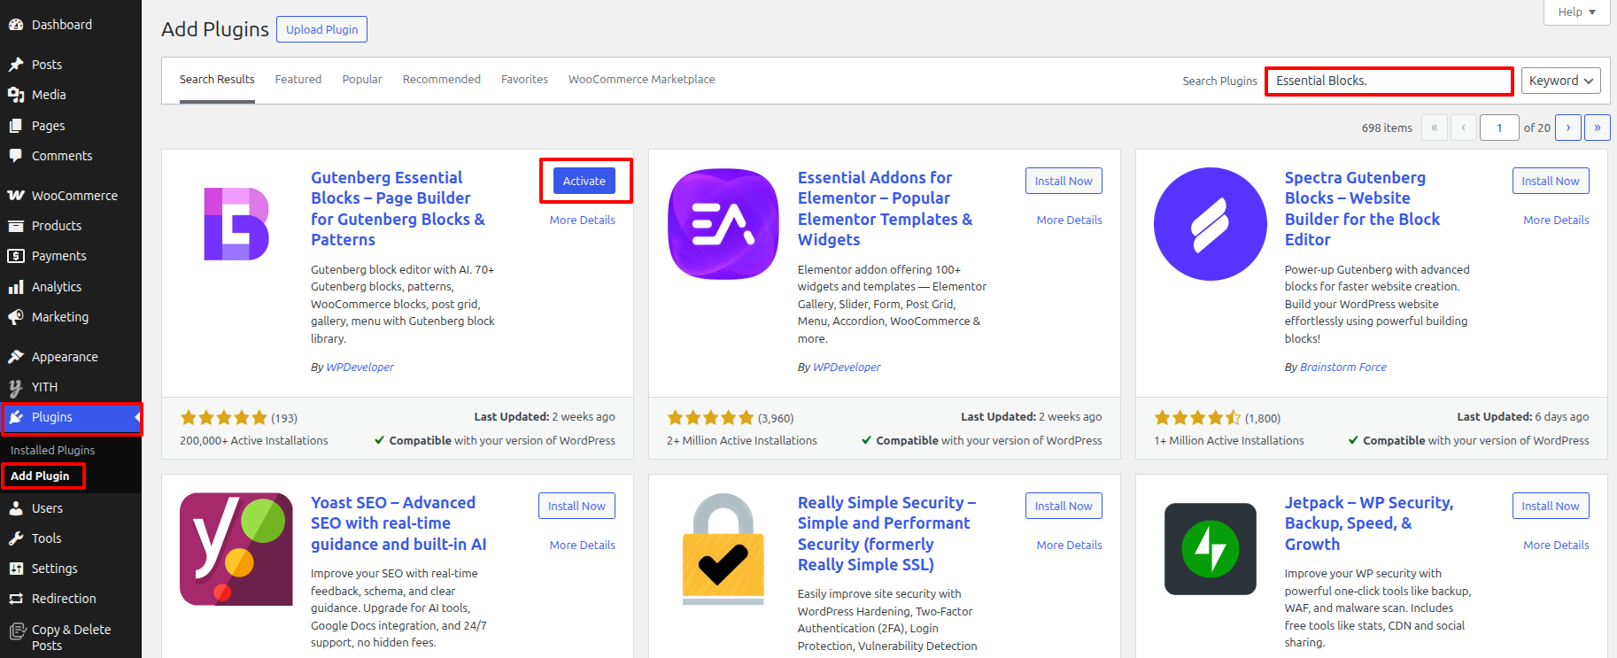Image resolution: width=1617 pixels, height=658 pixels.
Task: Jump to last page of results
Action: click(1598, 128)
